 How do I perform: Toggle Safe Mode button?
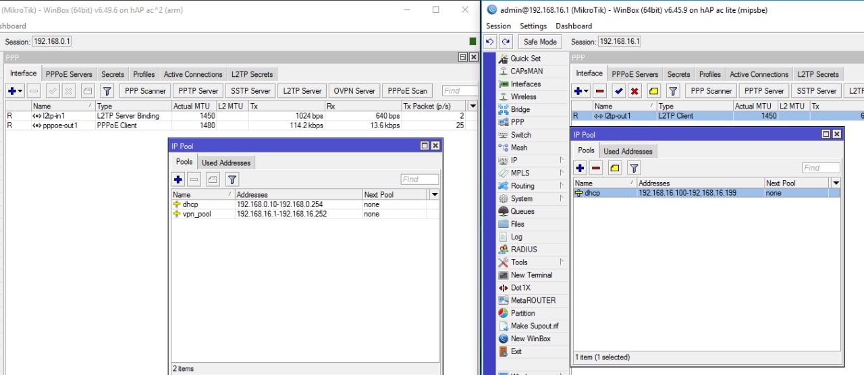(540, 42)
